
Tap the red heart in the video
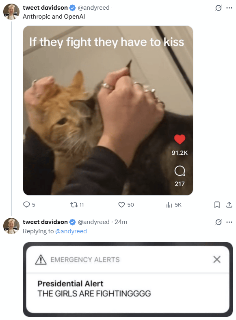[180, 139]
